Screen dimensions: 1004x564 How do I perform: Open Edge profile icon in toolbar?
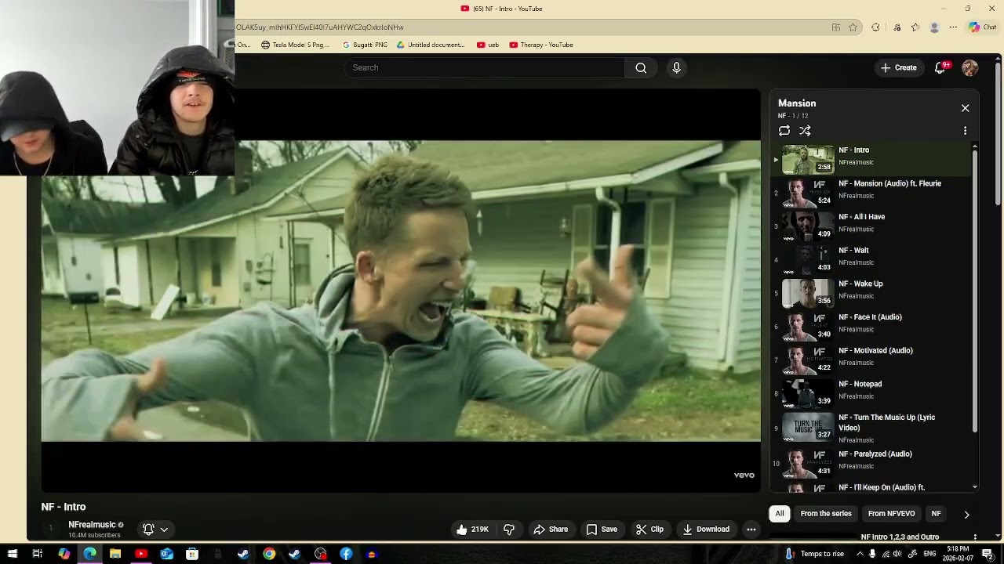coord(934,27)
